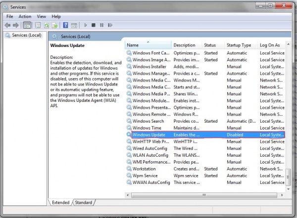The image size is (297, 218).
Task: Click the Export List toolbar icon
Action: (54, 25)
